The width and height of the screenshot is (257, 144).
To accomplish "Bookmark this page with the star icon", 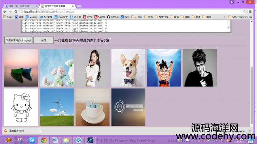I will 245,11.
